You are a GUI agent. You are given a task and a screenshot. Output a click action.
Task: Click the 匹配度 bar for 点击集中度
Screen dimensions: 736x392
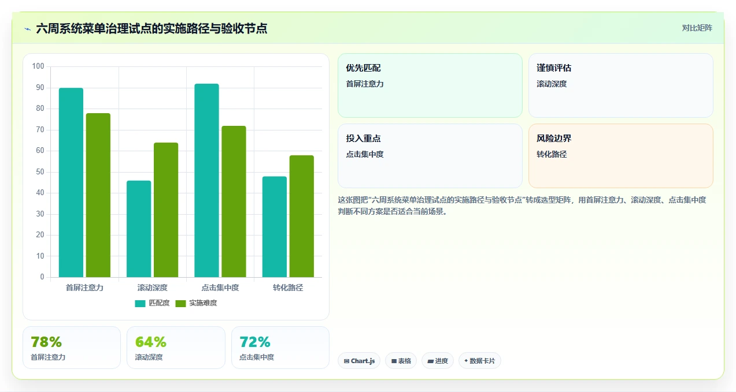[206, 180]
